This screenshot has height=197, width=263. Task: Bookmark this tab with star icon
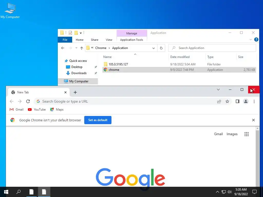coord(227,101)
